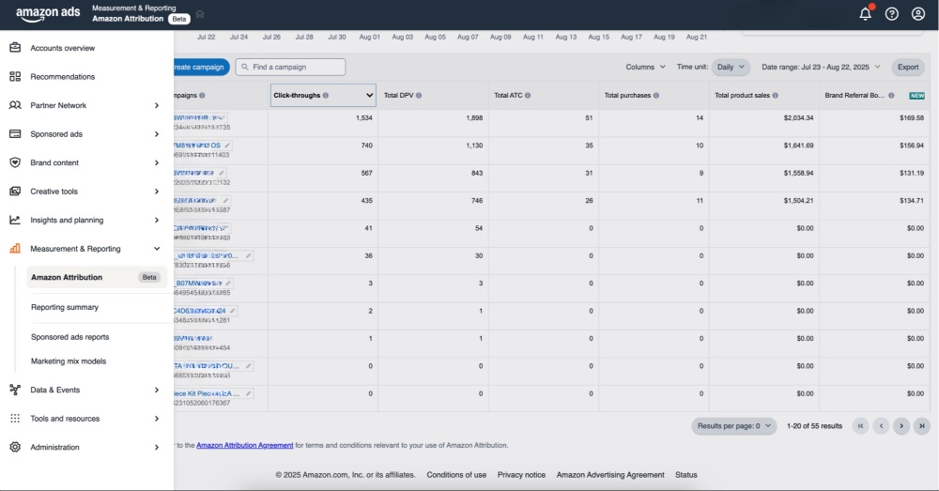Screen dimensions: 939x491
Task: Go to the next results page arrow
Action: coord(901,426)
